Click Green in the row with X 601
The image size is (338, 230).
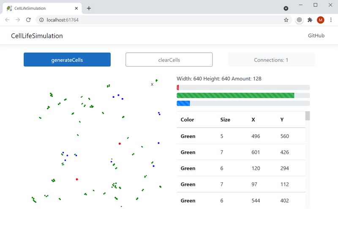[188, 152]
